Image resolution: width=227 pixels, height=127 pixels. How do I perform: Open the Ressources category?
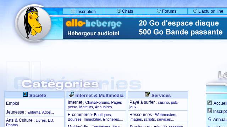click(x=140, y=115)
